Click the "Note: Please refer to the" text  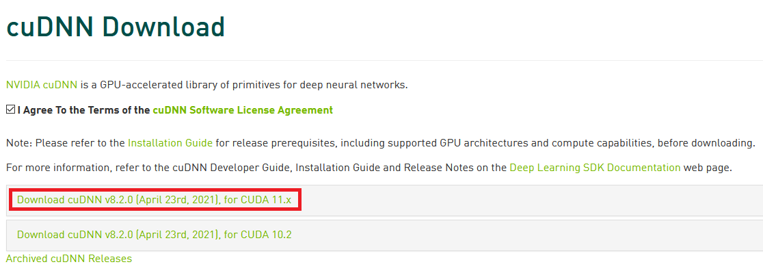point(66,143)
